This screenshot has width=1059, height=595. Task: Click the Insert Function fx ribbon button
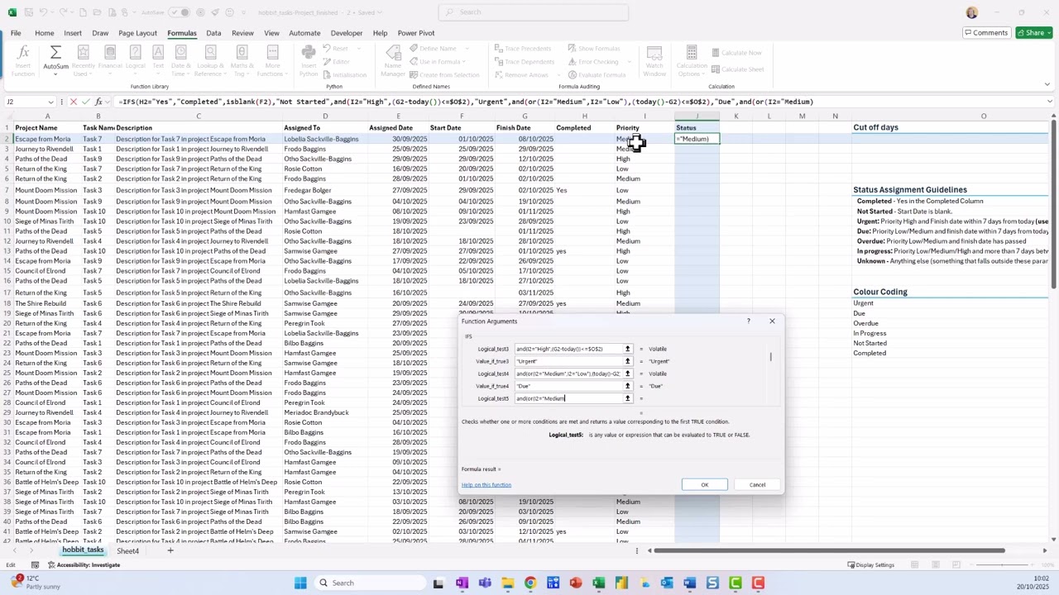(x=23, y=60)
